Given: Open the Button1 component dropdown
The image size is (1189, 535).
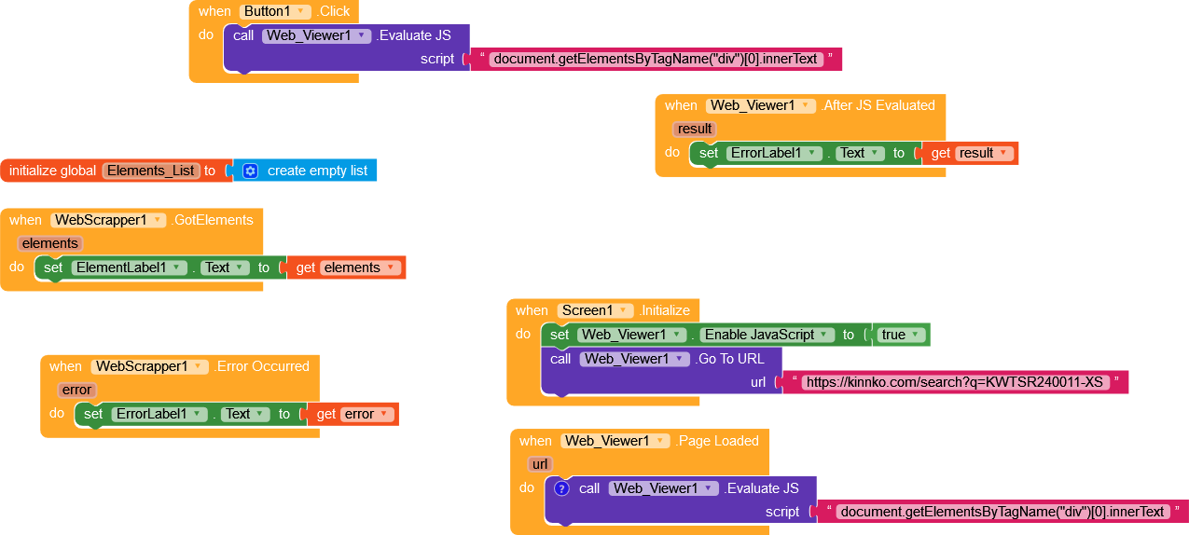Looking at the screenshot, I should click(x=276, y=11).
